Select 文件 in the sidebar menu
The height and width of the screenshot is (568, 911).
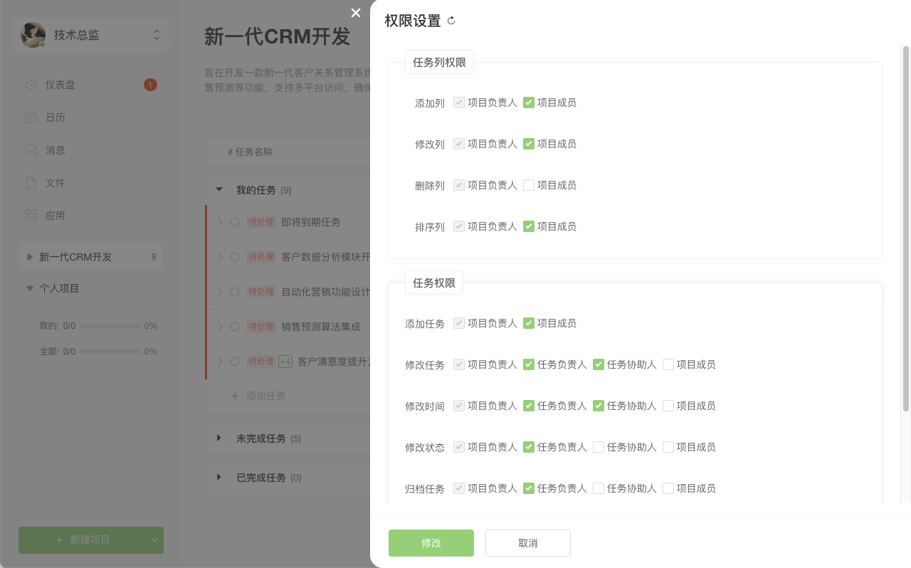click(91, 183)
